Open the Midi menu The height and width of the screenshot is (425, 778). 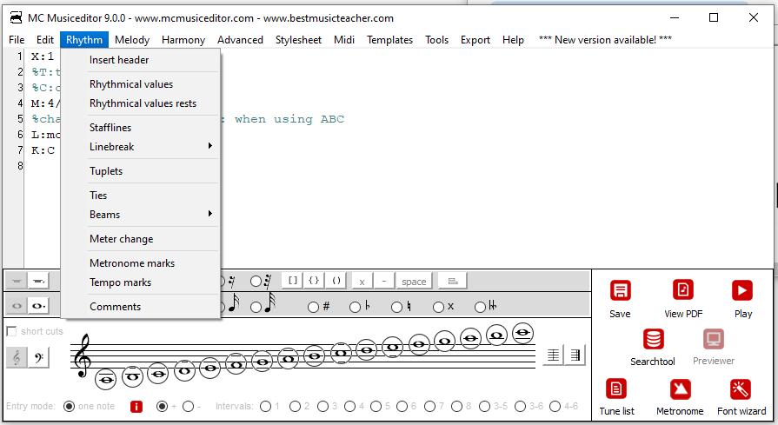point(344,40)
